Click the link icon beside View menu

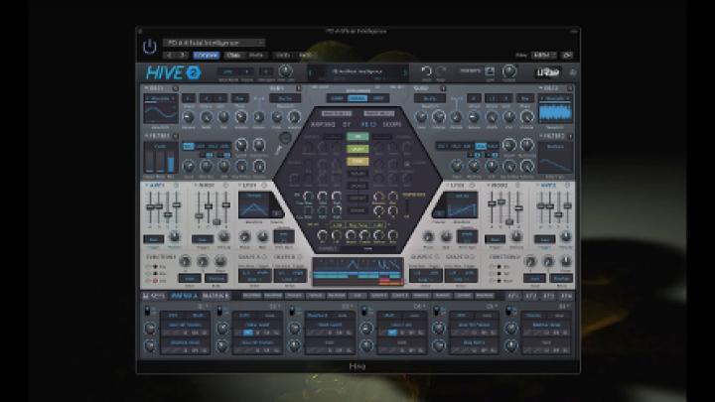567,56
